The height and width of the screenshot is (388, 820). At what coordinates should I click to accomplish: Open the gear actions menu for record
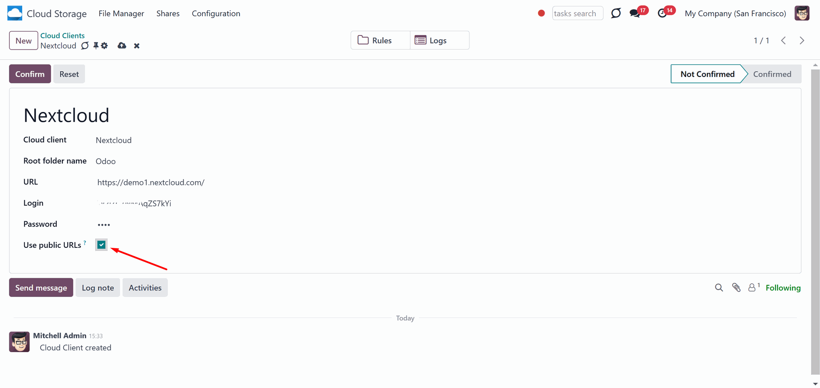tap(105, 46)
